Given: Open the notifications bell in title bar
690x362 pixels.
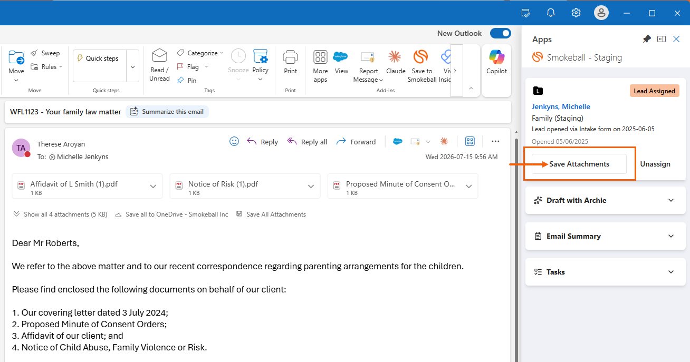Looking at the screenshot, I should click(551, 13).
